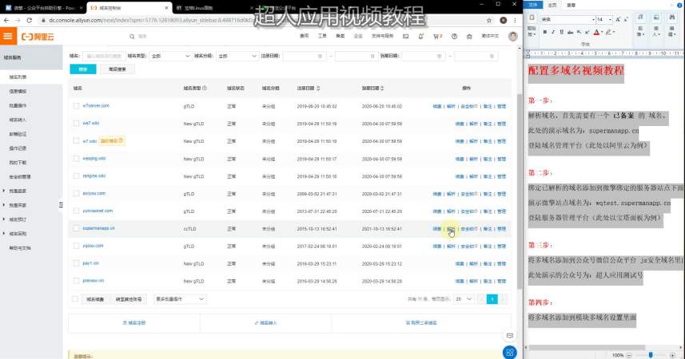
Task: Apply subscript in the document editor
Action: click(579, 32)
